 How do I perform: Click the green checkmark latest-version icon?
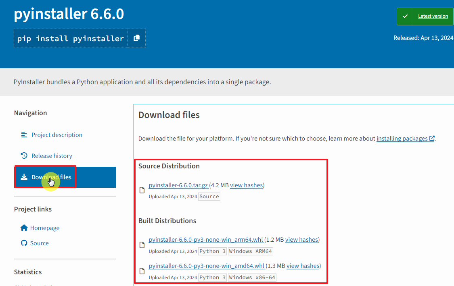pos(405,16)
